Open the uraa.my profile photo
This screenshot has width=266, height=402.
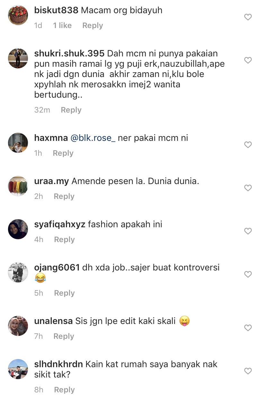(x=18, y=186)
